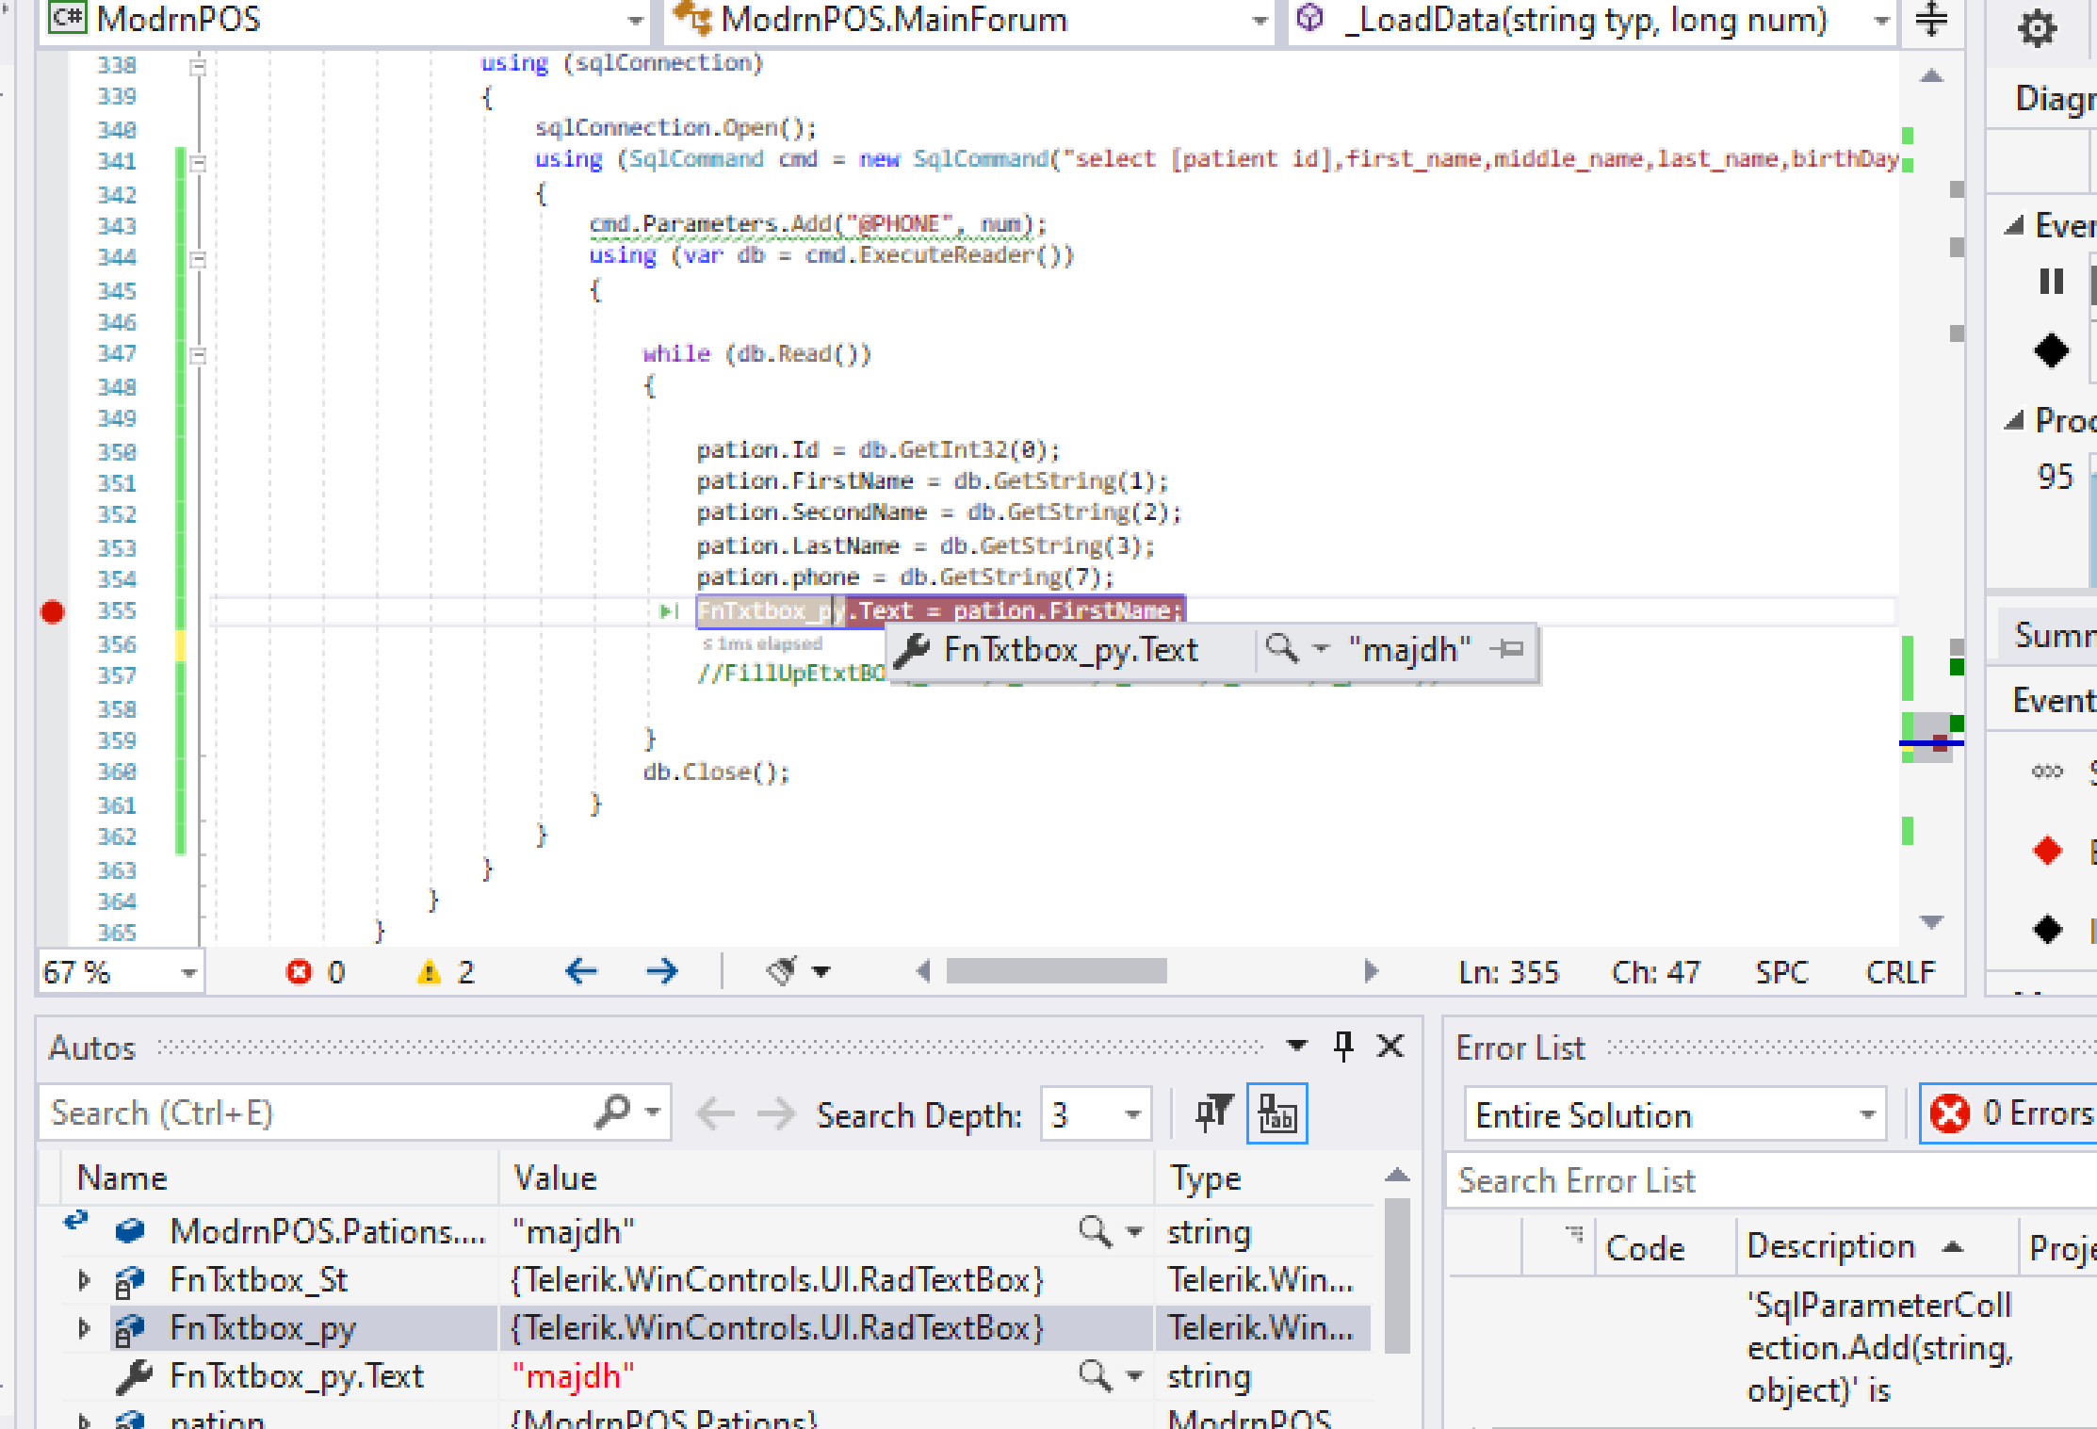Pin the Autos window
Image resolution: width=2097 pixels, height=1429 pixels.
click(1343, 1046)
